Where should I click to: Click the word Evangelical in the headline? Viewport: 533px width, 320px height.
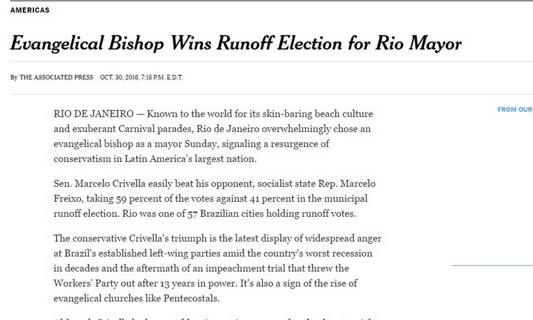(57, 44)
